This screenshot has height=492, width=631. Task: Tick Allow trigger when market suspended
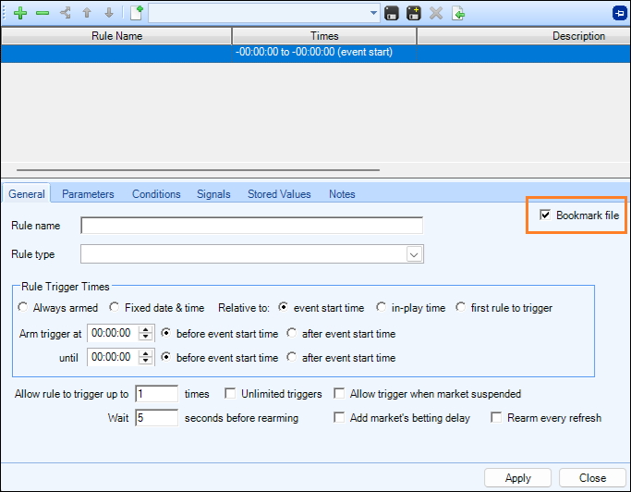[340, 394]
